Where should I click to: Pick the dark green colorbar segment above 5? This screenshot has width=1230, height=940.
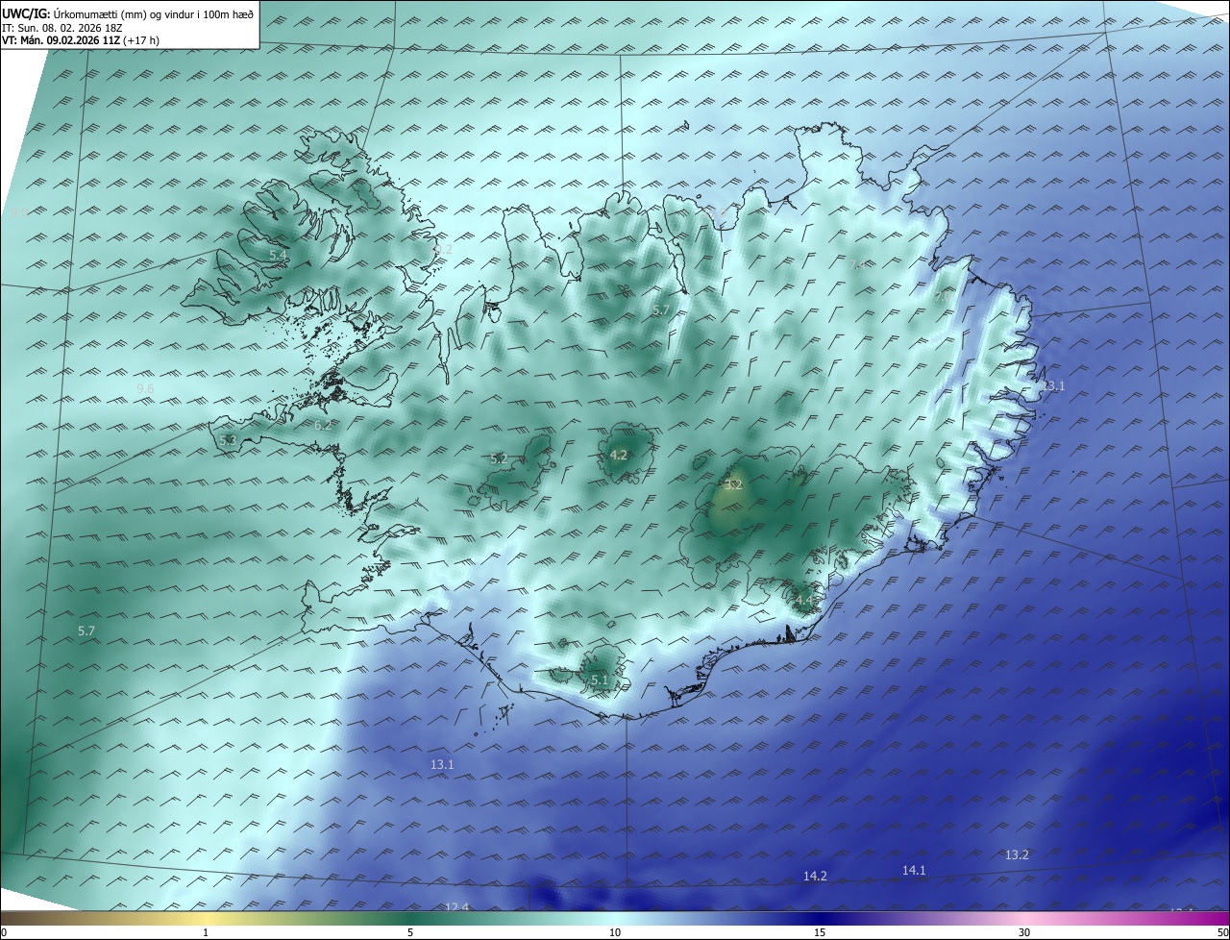[x=410, y=919]
